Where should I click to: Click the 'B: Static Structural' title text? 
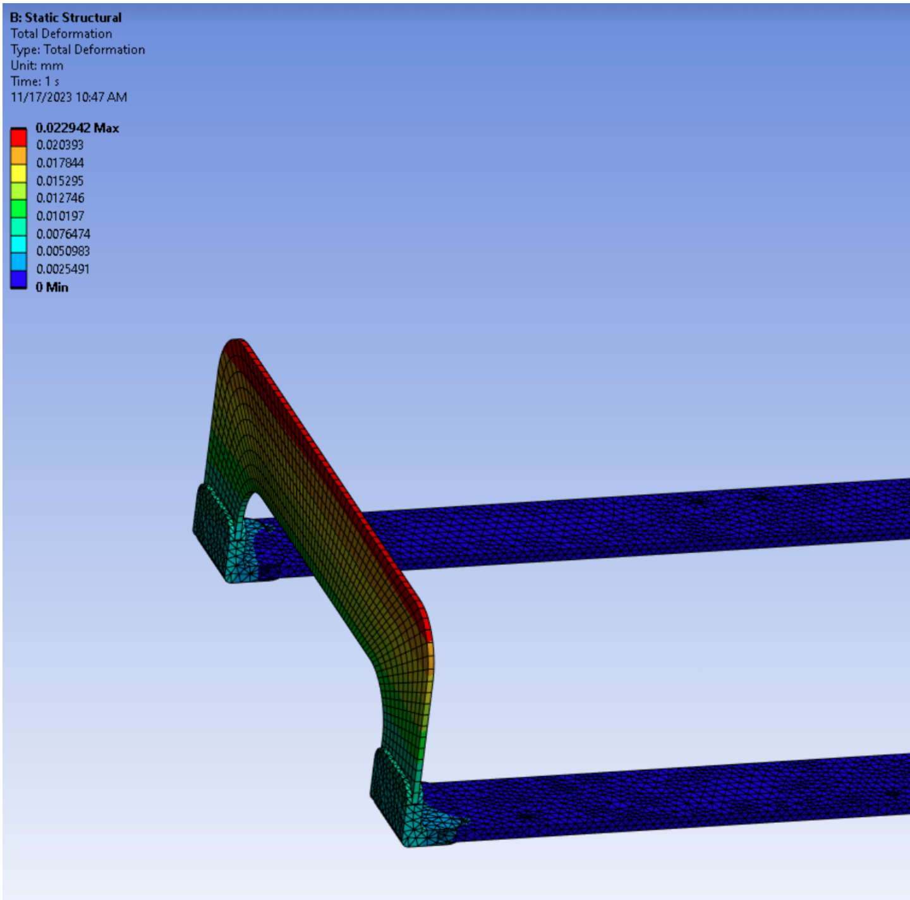tap(66, 18)
